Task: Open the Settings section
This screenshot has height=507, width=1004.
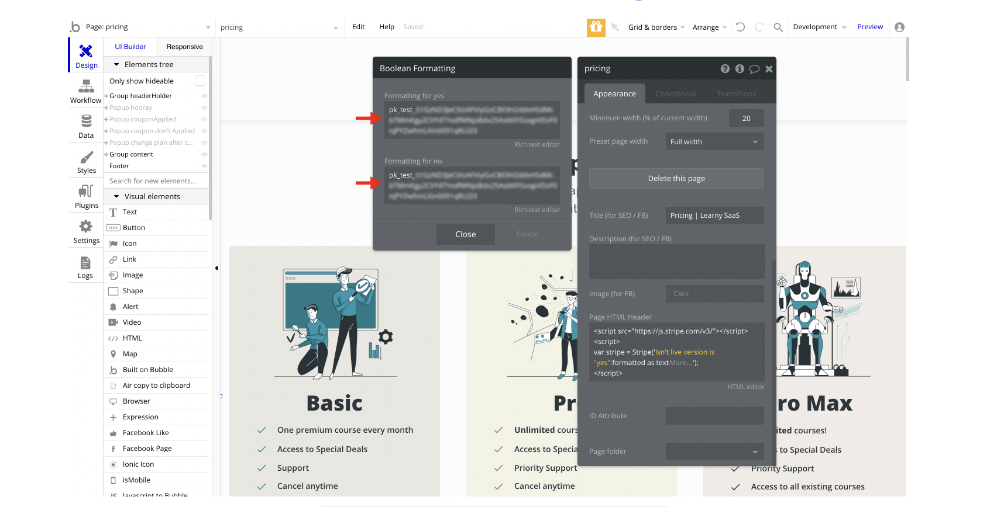Action: [x=86, y=231]
